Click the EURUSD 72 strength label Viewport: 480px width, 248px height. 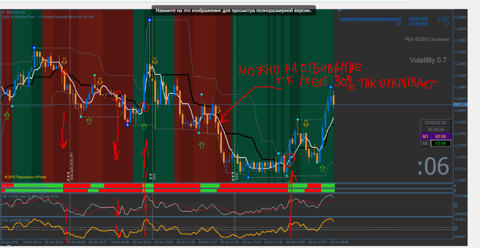click(429, 24)
